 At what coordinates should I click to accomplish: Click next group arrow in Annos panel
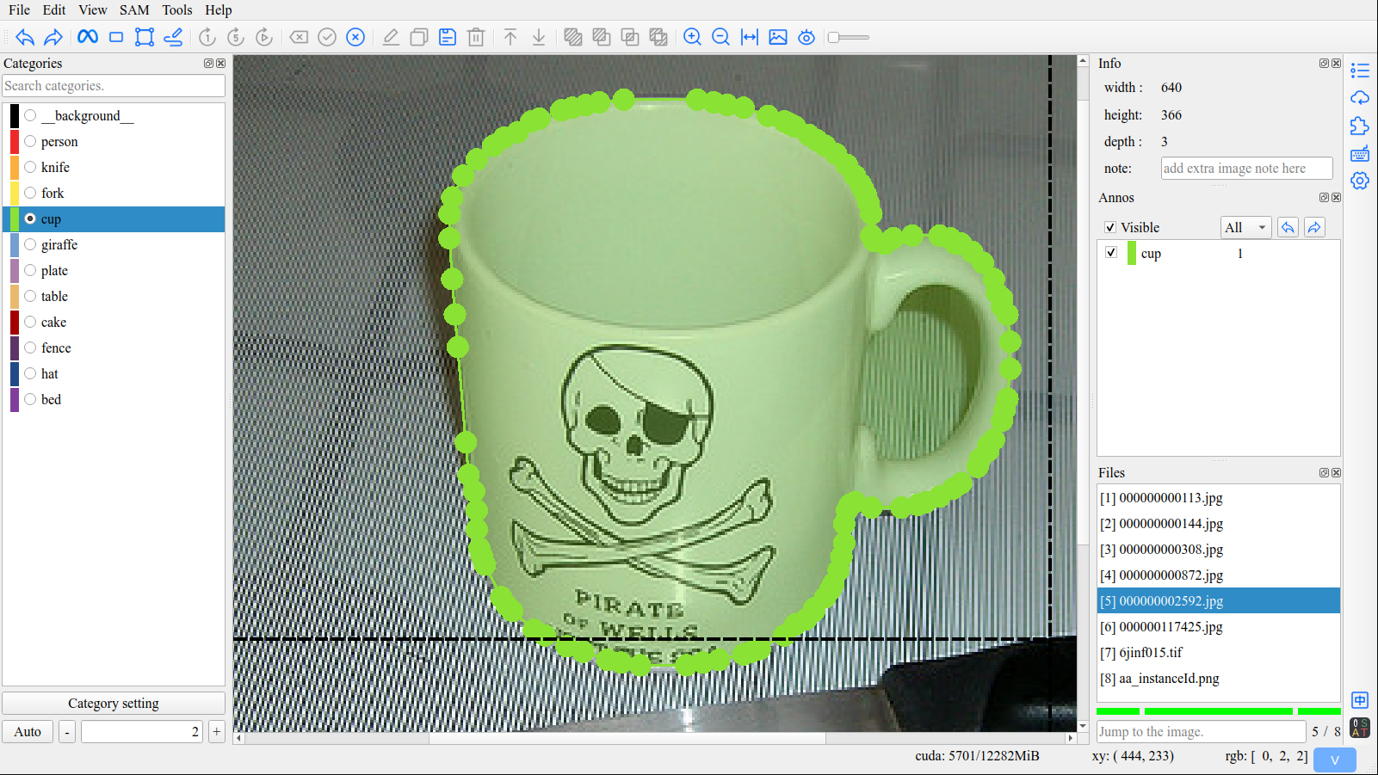(1314, 227)
